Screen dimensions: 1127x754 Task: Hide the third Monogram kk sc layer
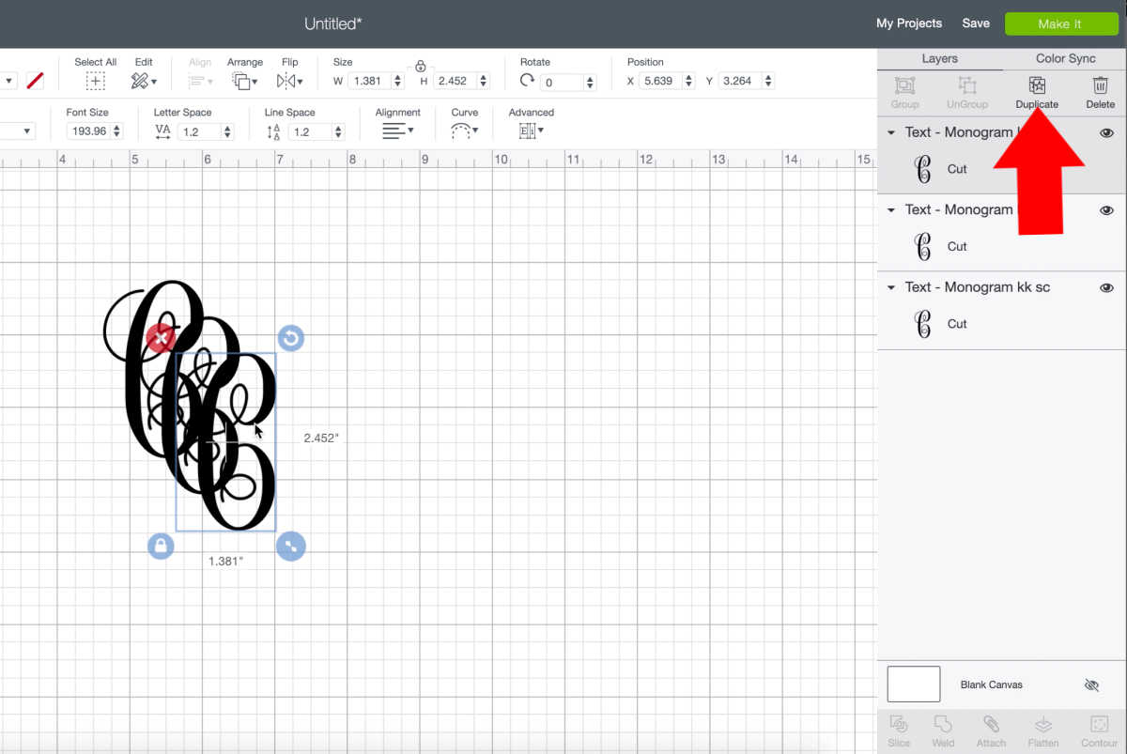click(1106, 288)
